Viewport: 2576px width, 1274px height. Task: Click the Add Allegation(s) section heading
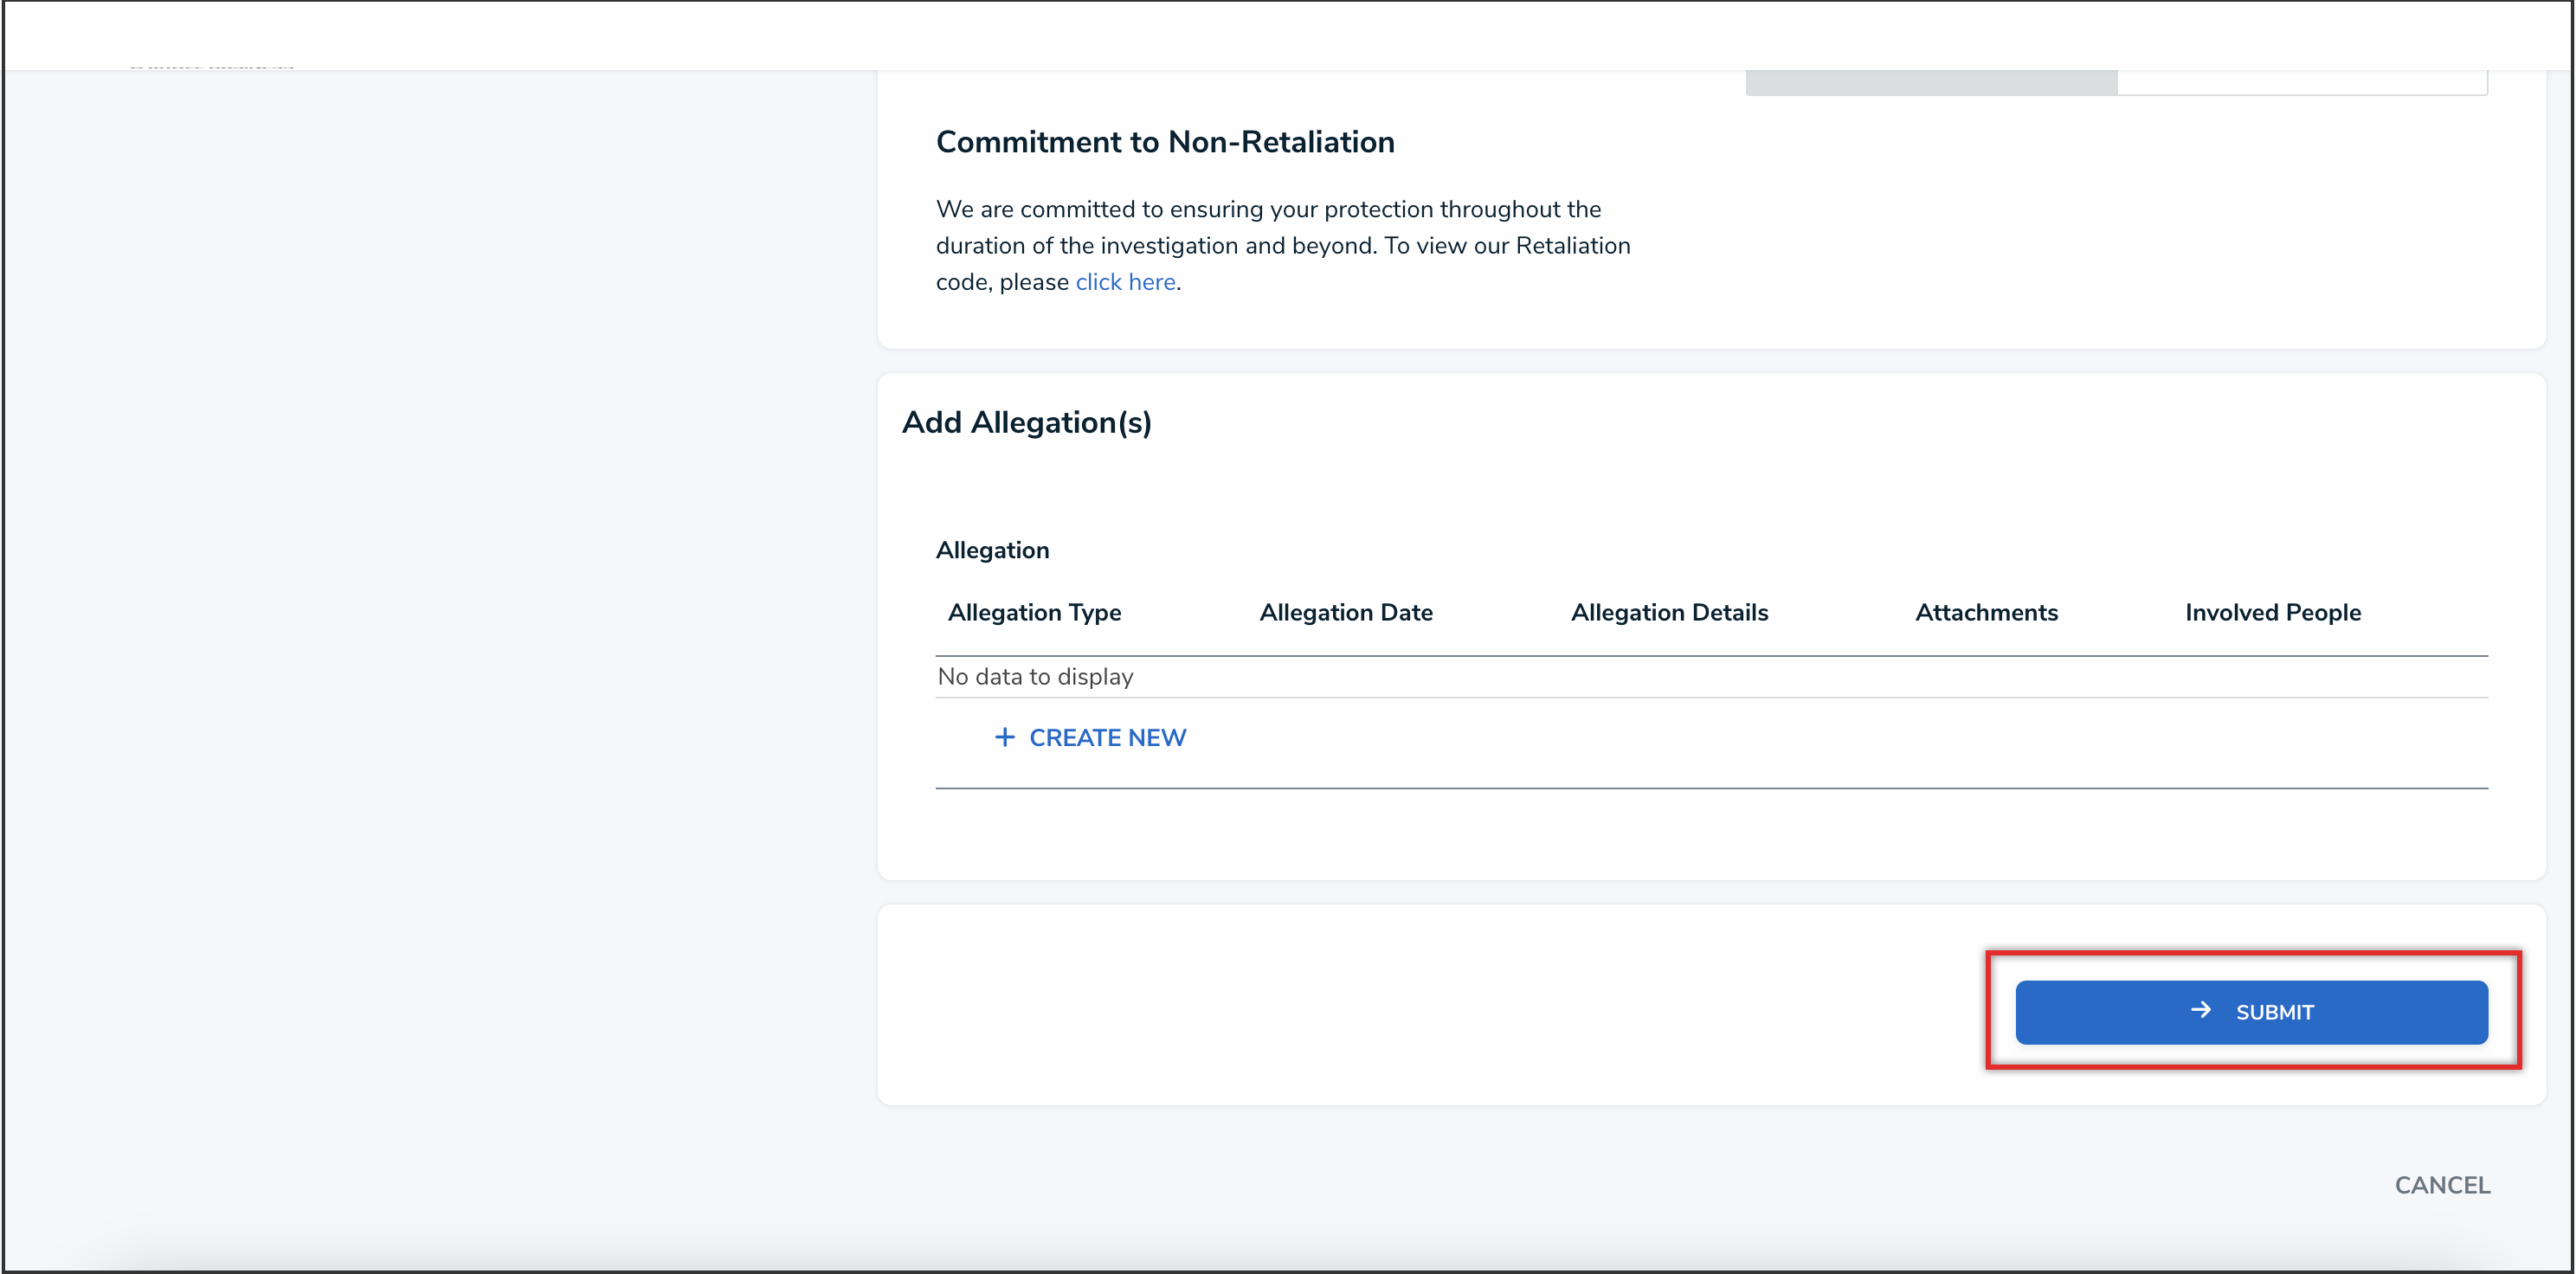(1026, 423)
